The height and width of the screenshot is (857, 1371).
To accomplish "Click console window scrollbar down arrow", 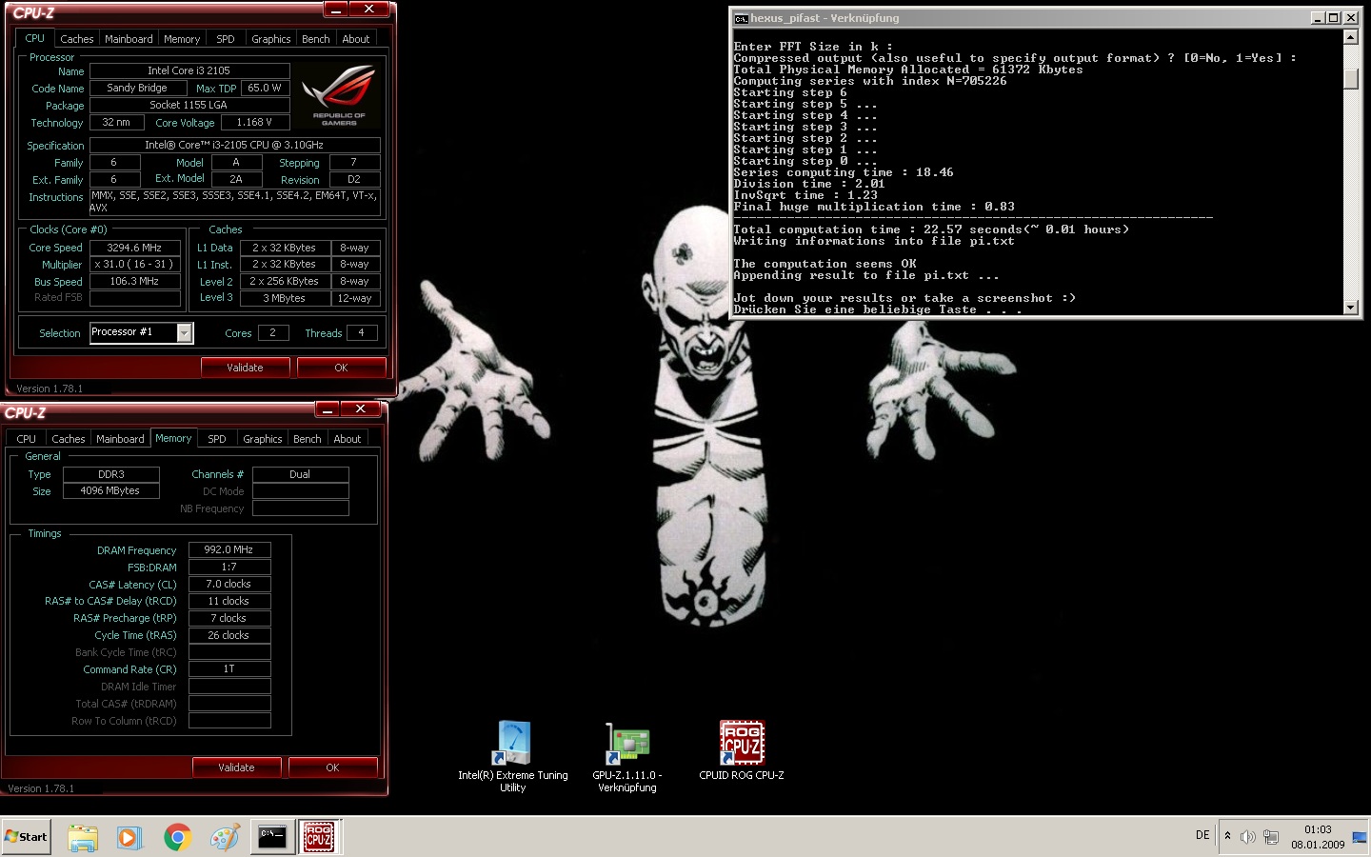I will point(1350,307).
